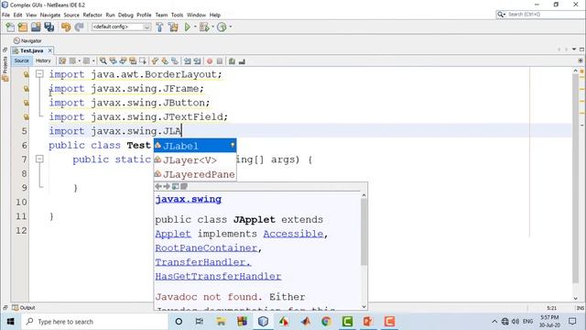
Task: Click the Uncomment editor toolbar icon
Action: [242, 61]
